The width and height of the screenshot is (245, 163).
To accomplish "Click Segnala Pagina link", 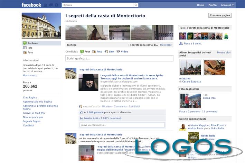I will coord(31,121).
